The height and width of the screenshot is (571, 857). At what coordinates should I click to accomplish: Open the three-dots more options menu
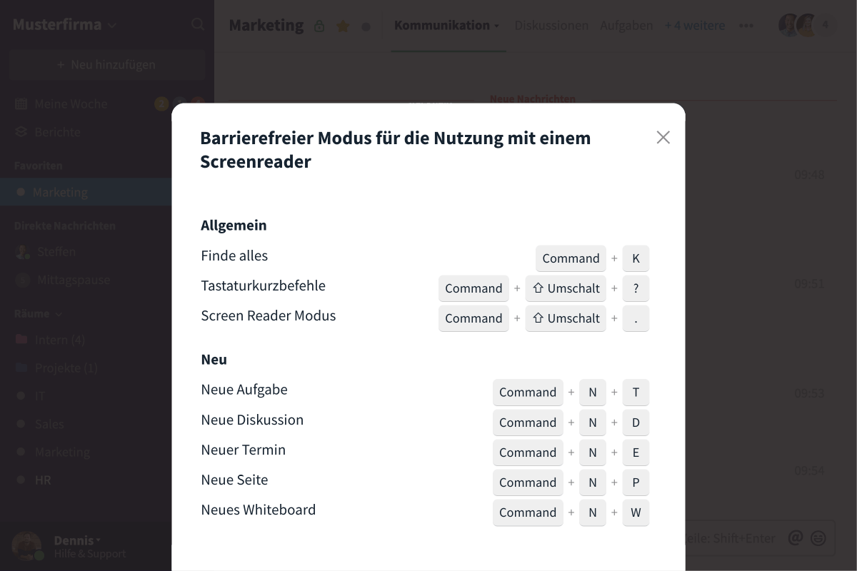746,26
